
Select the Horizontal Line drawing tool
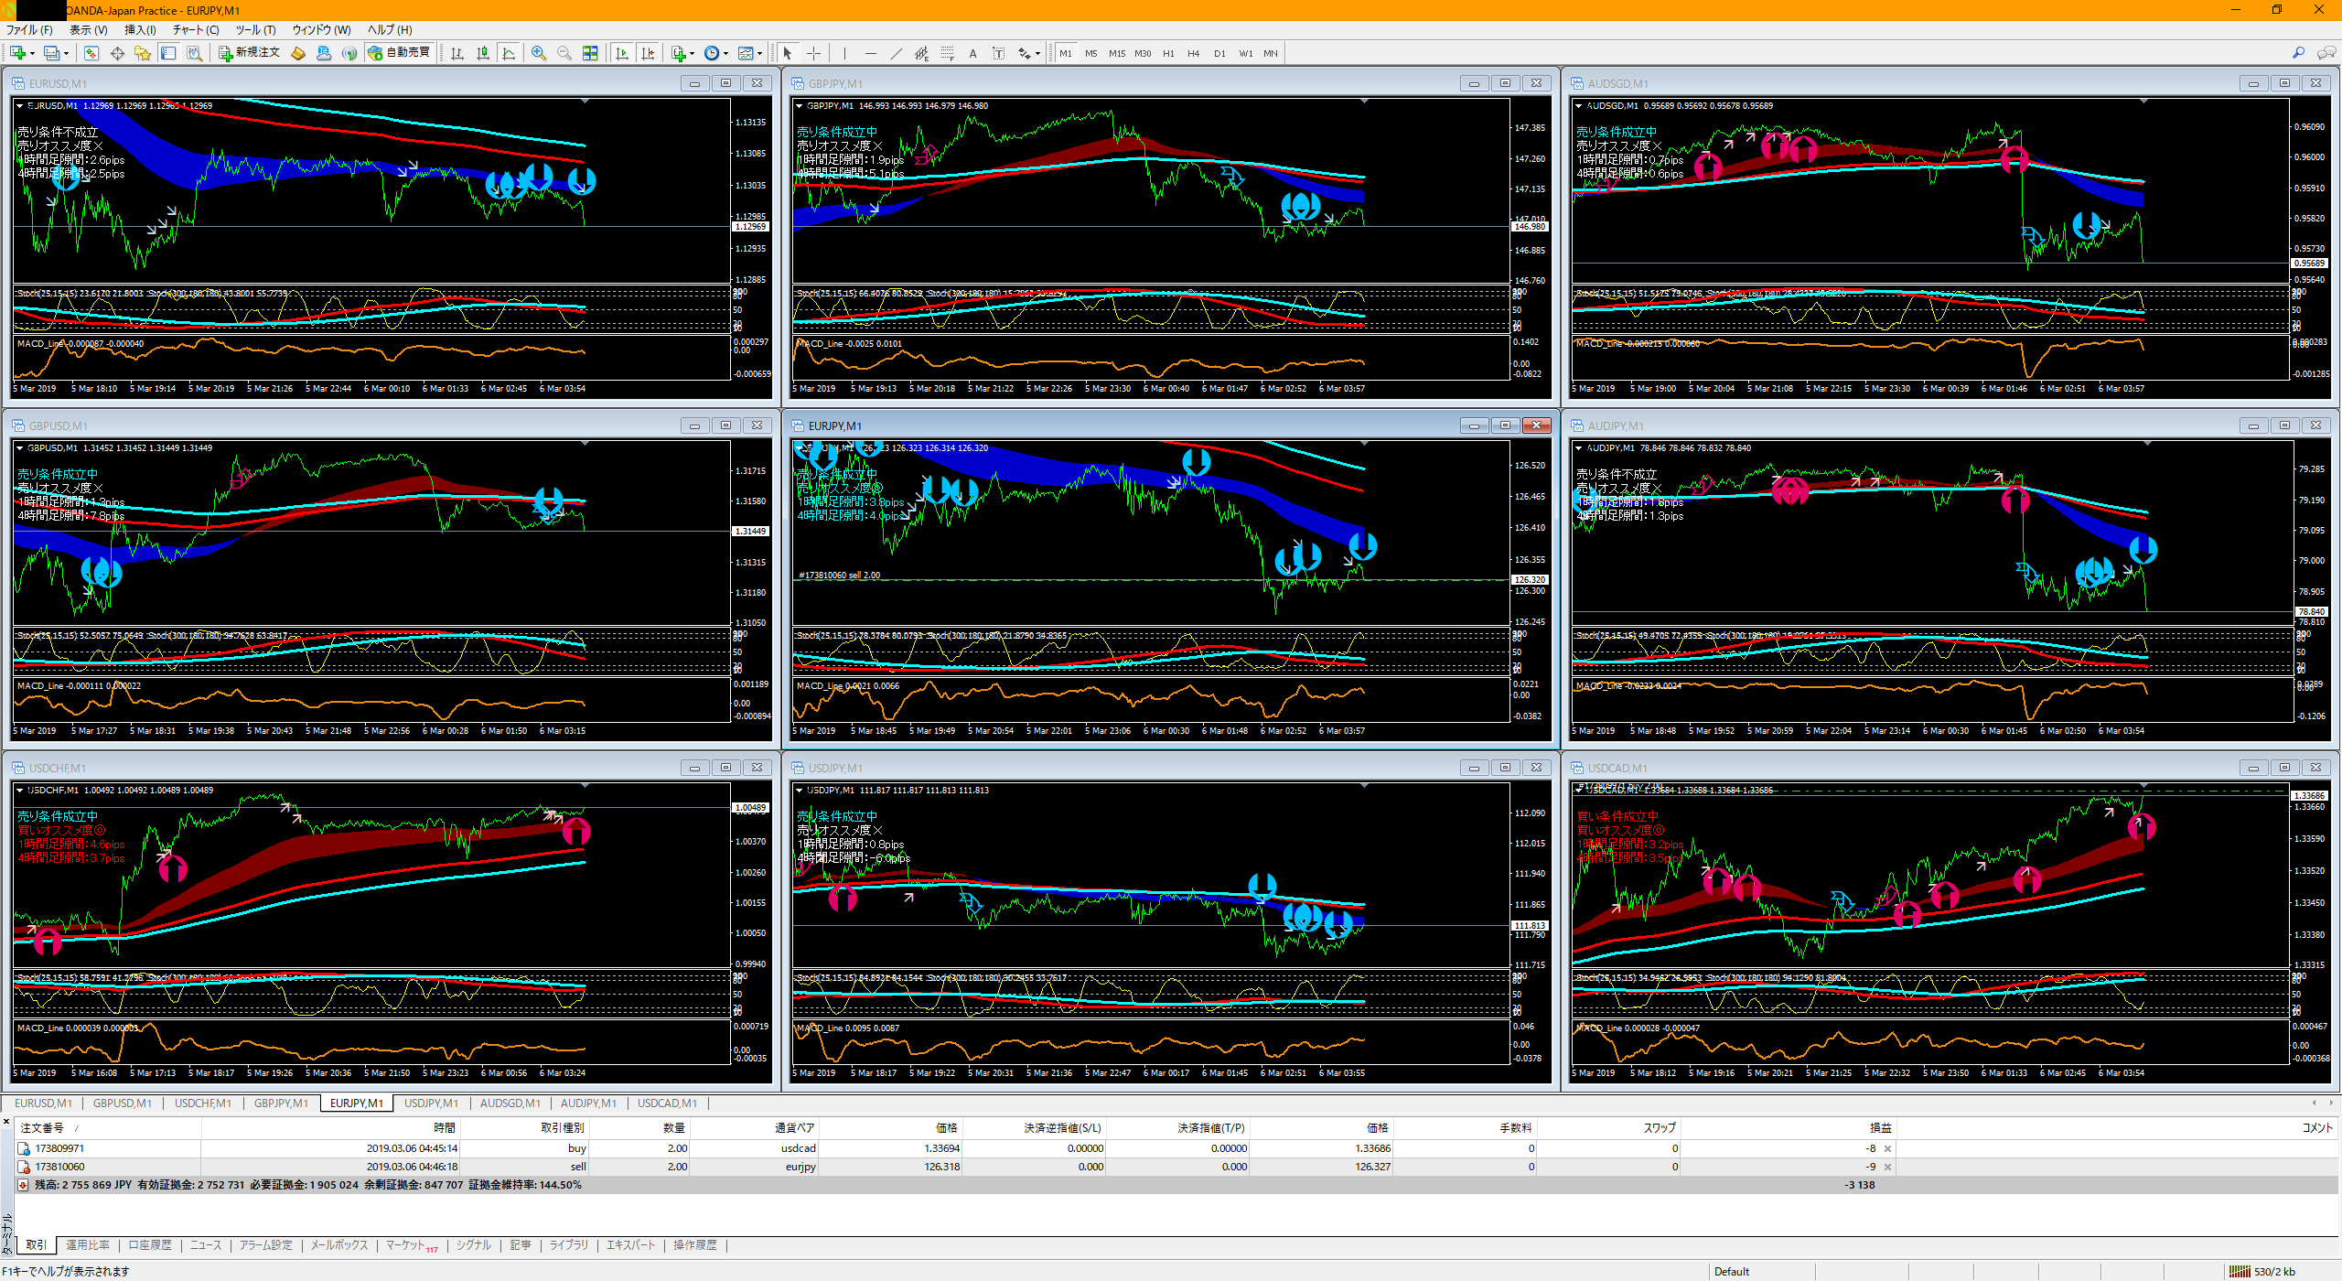[871, 53]
